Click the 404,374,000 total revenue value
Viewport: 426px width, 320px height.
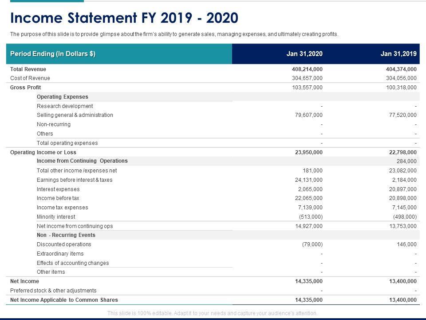tap(401, 69)
